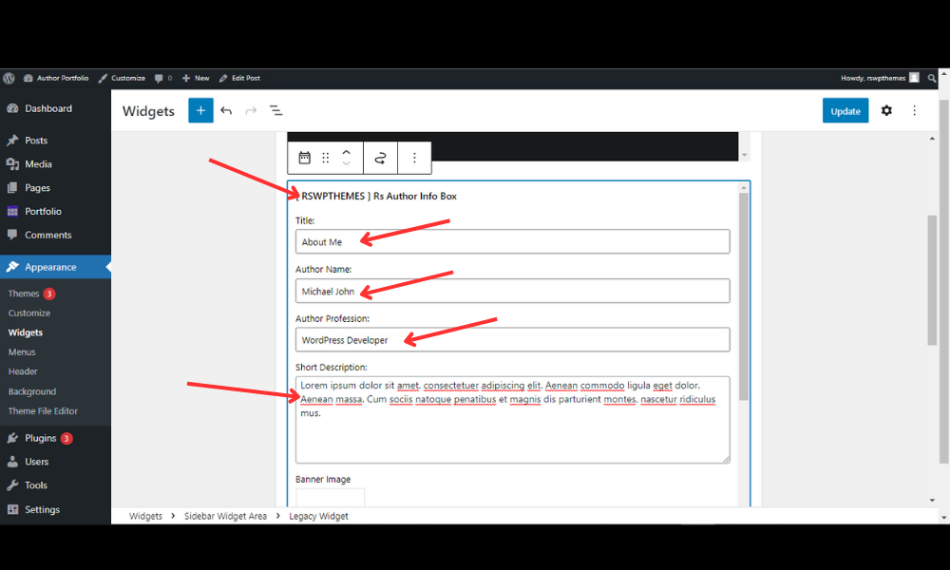The image size is (950, 570).
Task: Click the admin bar search icon
Action: 932,78
